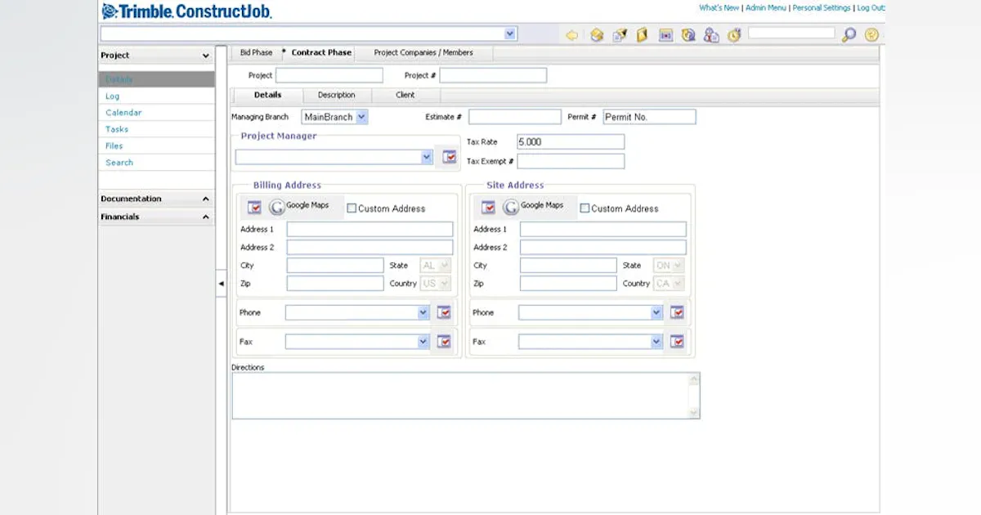Click the people contacts toolbar icon
The height and width of the screenshot is (515, 981).
point(711,35)
